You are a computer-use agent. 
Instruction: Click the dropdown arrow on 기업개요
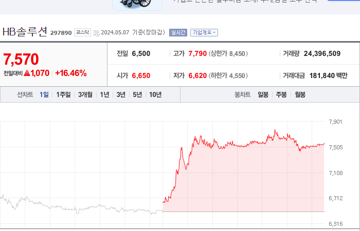(x=214, y=33)
